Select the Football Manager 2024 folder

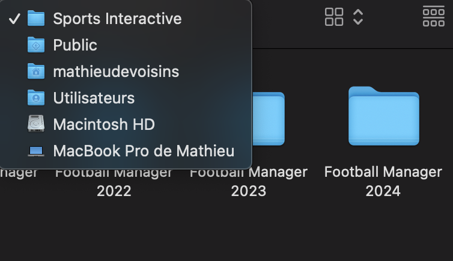384,116
